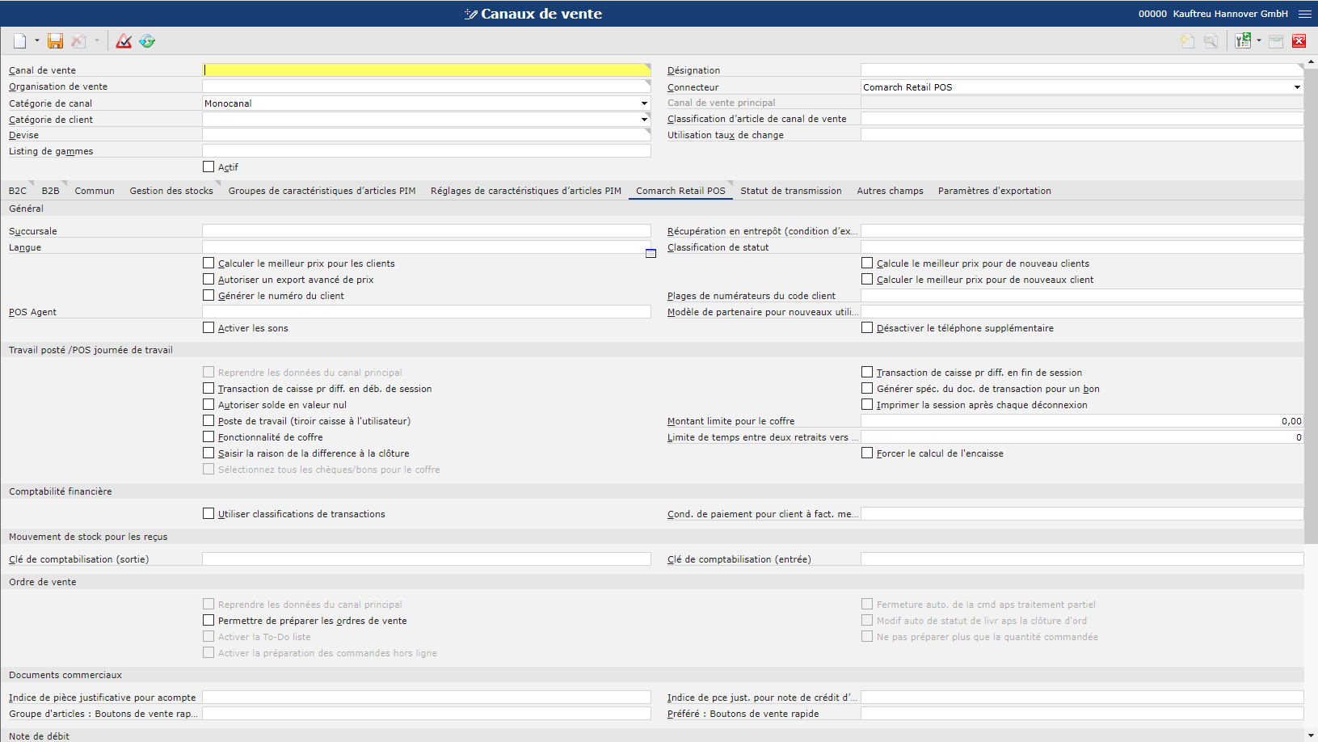Image resolution: width=1318 pixels, height=742 pixels.
Task: Switch to the B2C tab
Action: [x=18, y=191]
